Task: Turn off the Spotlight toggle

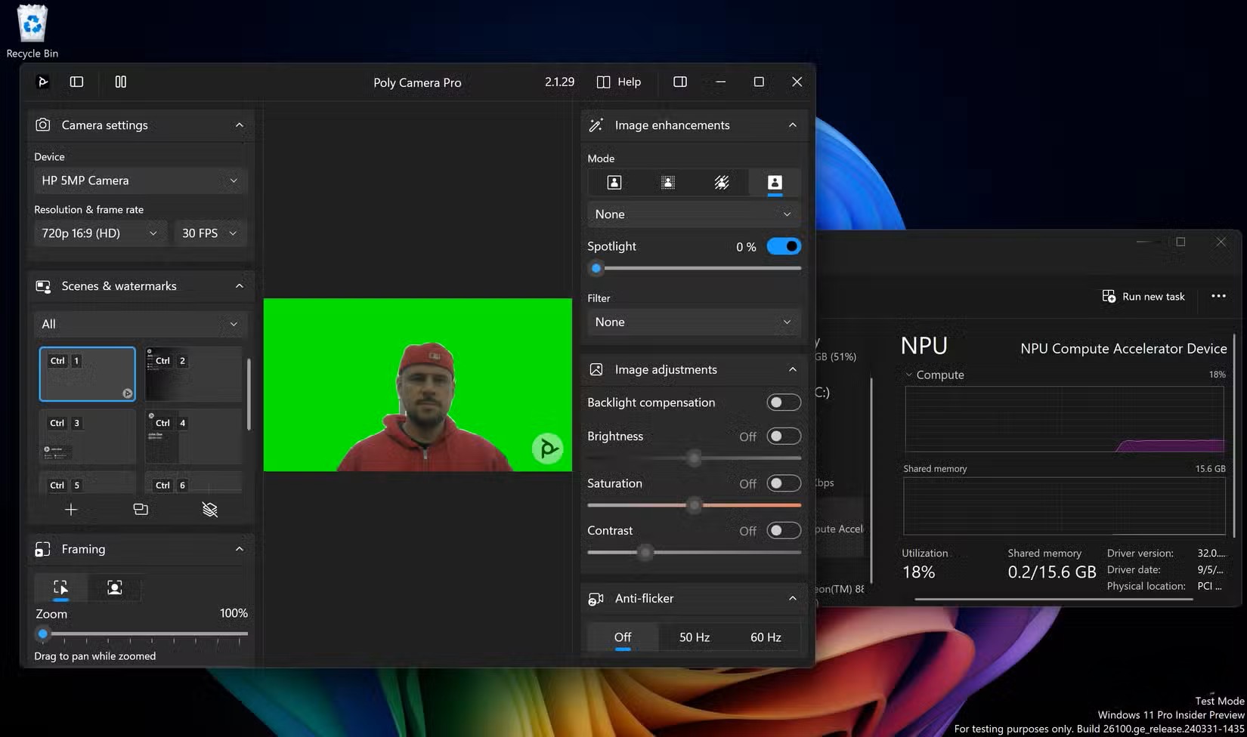Action: (784, 246)
